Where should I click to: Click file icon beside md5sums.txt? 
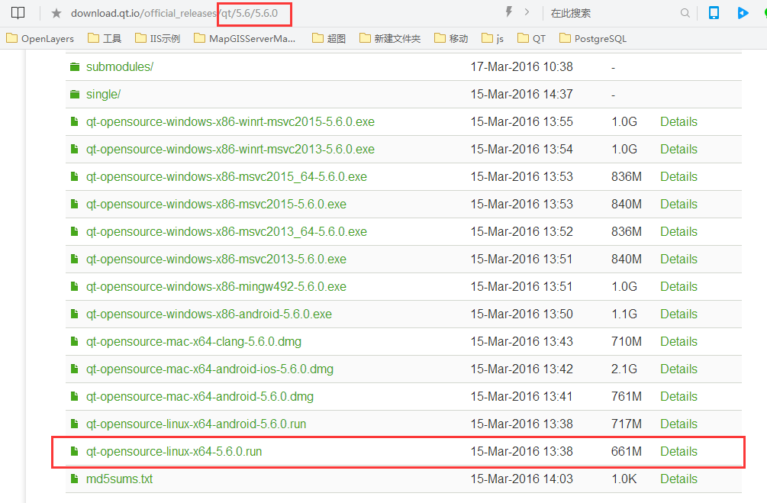tap(74, 478)
